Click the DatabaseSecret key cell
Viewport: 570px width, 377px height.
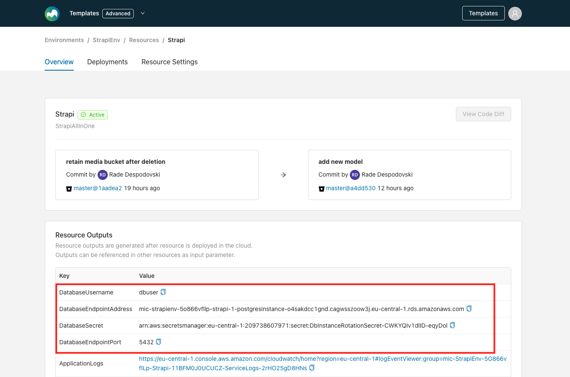click(81, 326)
